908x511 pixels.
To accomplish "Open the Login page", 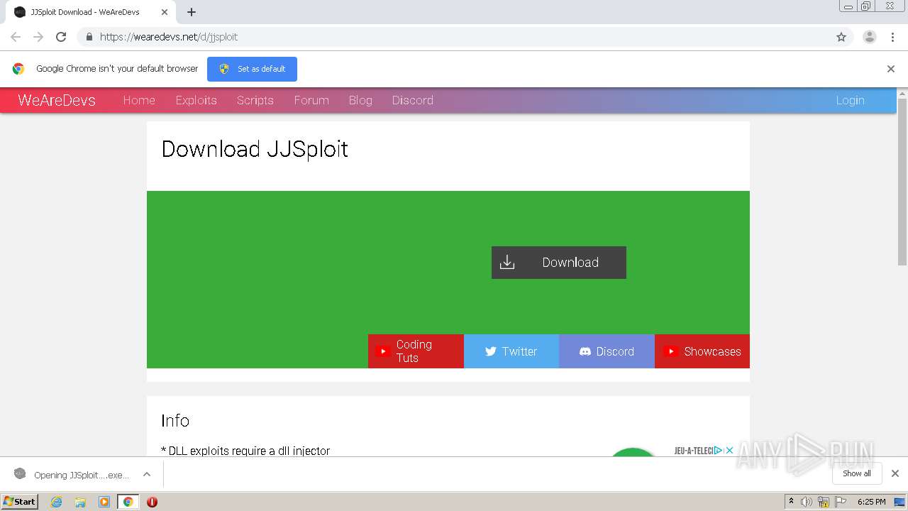I will click(850, 100).
